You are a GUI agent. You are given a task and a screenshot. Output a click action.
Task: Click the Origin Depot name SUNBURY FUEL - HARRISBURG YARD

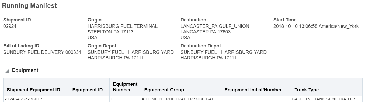pyautogui.click(x=131, y=52)
